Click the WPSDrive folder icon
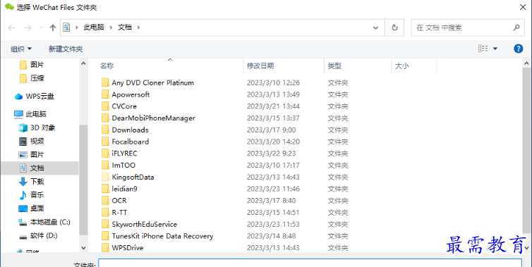The width and height of the screenshot is (532, 267). click(105, 248)
